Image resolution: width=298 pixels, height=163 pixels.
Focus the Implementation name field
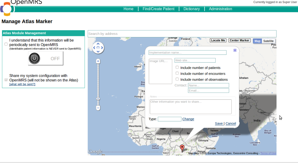187,52
